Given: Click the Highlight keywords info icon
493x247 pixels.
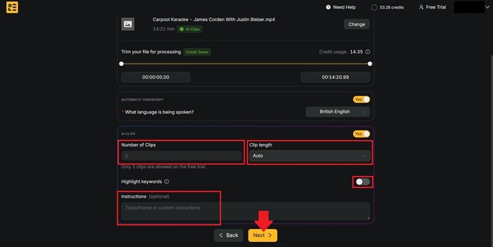Looking at the screenshot, I should [x=166, y=182].
